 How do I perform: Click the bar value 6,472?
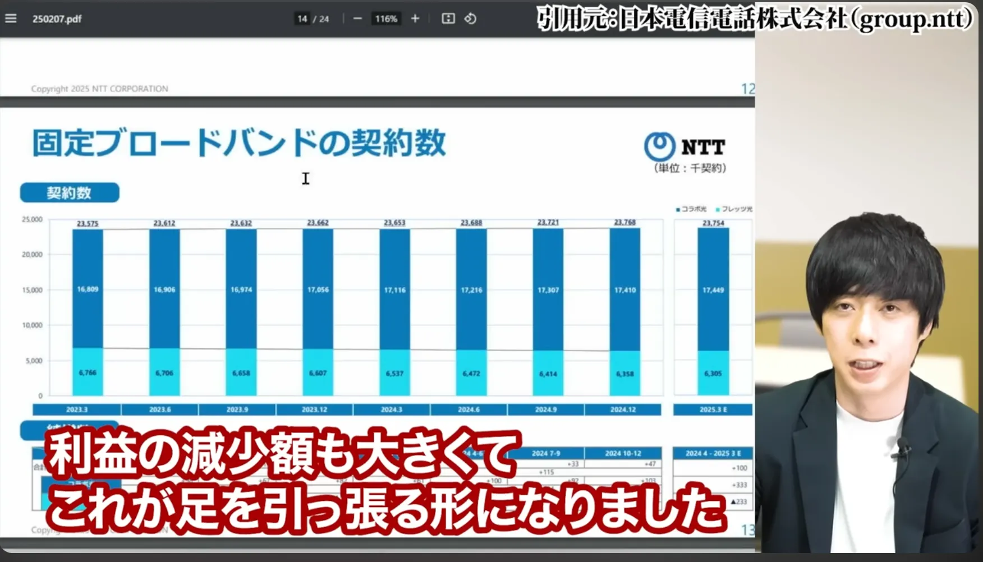tap(471, 373)
